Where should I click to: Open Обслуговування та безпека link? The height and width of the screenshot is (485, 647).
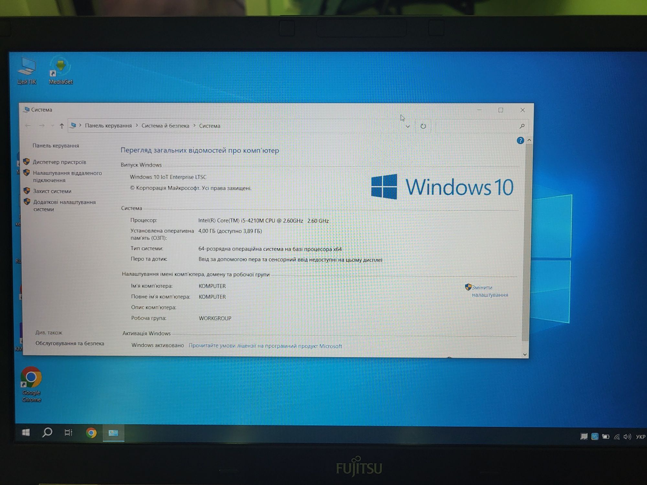pos(70,343)
